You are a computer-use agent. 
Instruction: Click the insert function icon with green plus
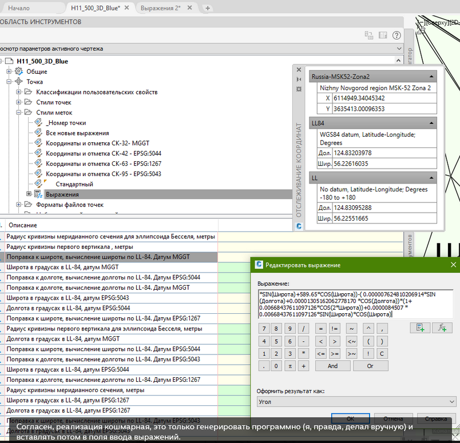442,328
